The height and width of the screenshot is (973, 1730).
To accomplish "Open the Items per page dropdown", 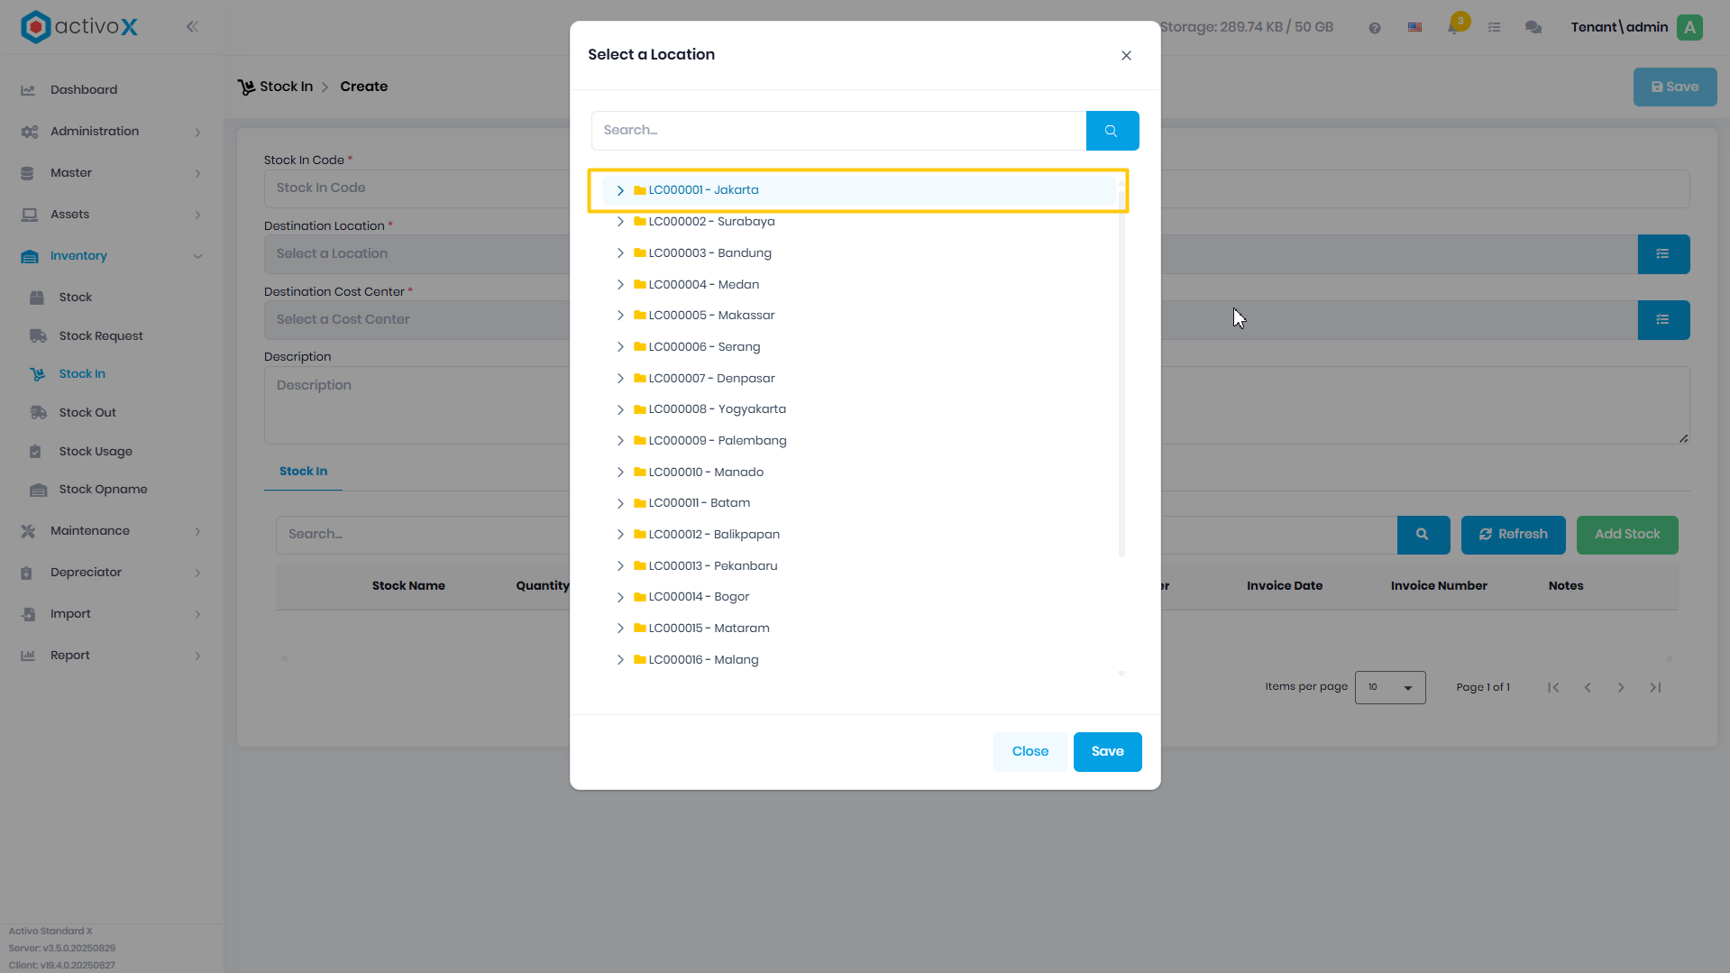I will tap(1389, 687).
